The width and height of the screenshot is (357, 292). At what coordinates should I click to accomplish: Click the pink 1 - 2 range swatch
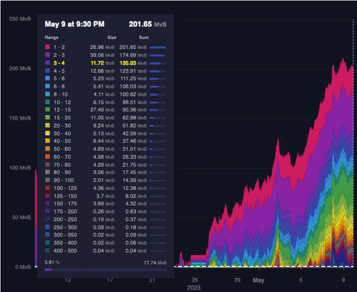(47, 47)
